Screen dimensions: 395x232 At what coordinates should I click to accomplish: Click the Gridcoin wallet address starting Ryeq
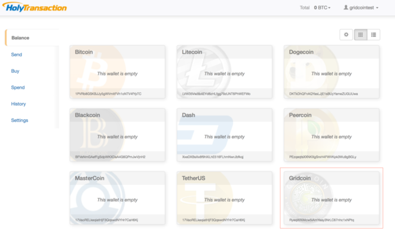(x=322, y=220)
